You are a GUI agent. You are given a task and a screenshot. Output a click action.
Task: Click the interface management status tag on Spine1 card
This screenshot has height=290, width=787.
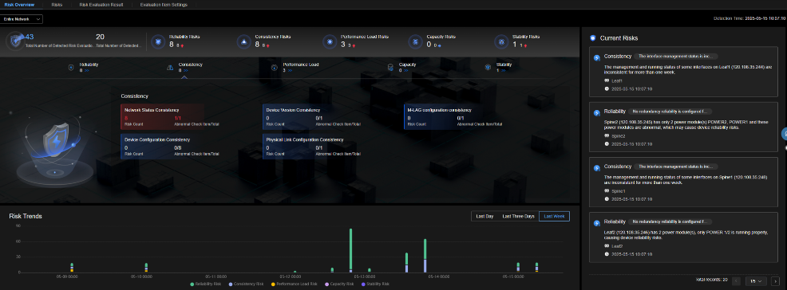pyautogui.click(x=675, y=167)
